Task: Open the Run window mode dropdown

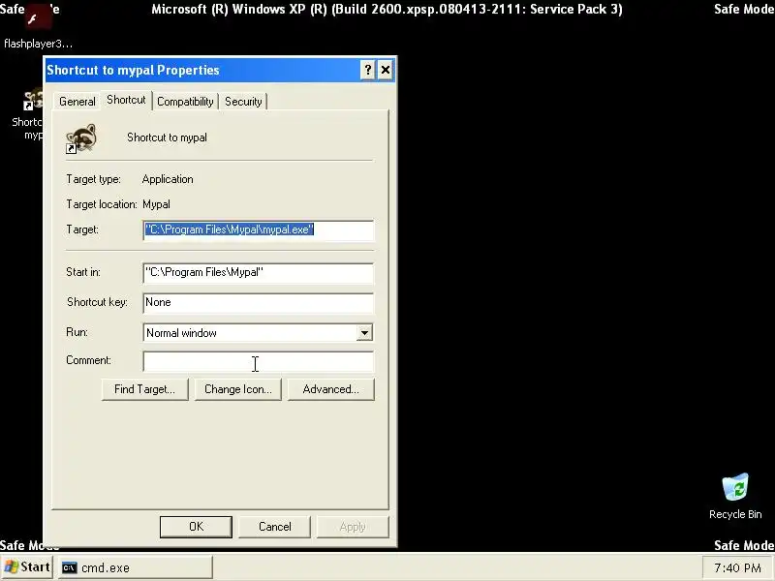Action: (x=364, y=333)
